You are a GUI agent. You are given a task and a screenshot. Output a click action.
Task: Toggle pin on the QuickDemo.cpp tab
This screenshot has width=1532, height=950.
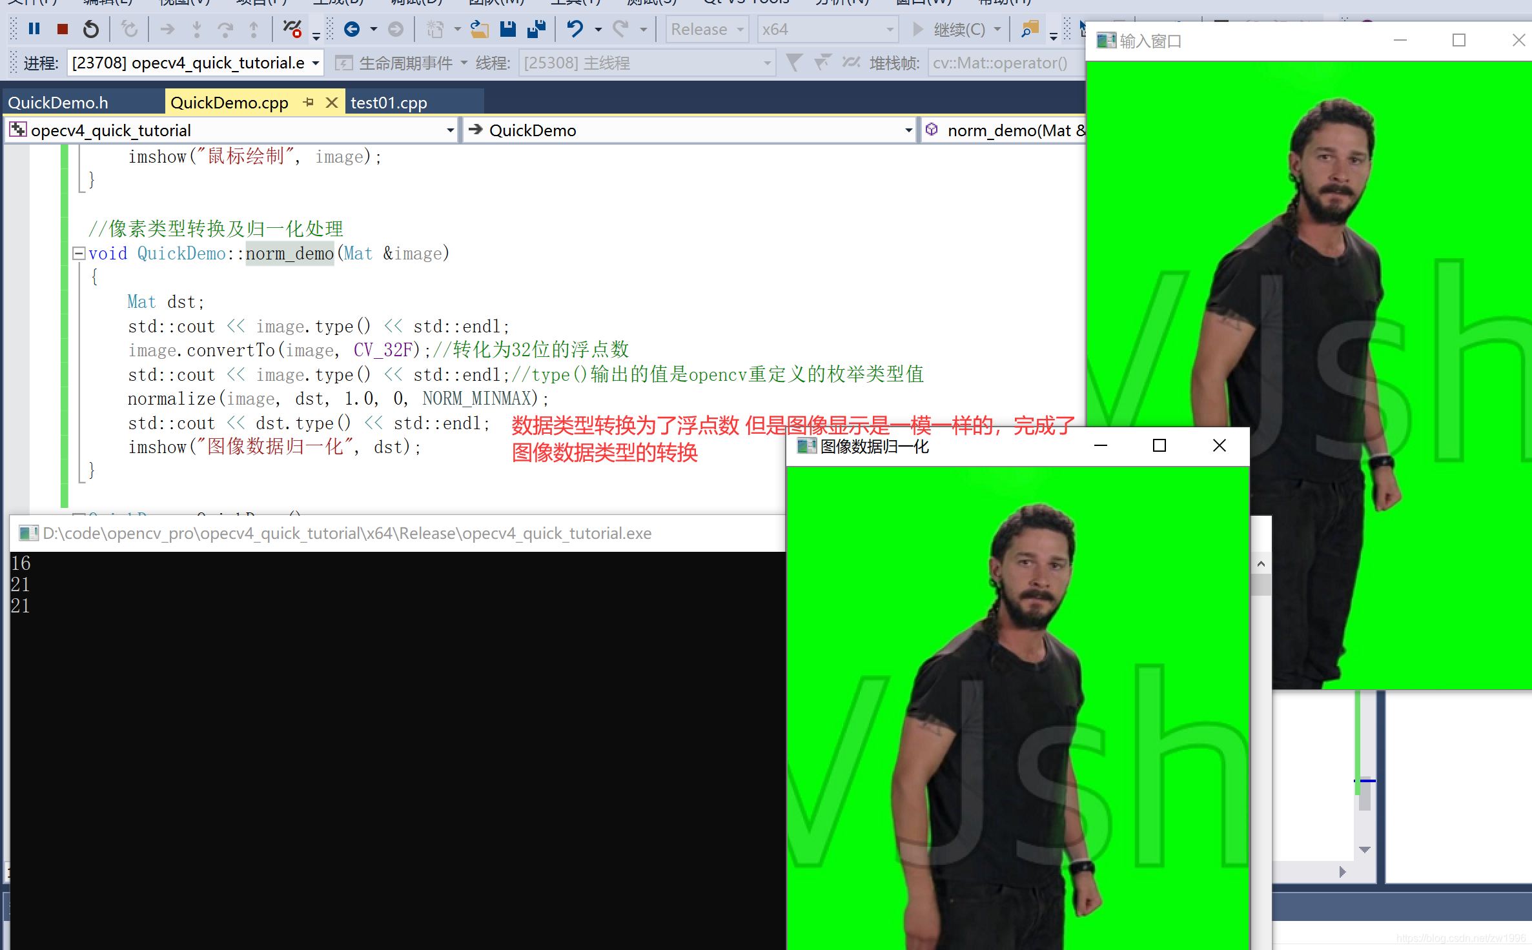pyautogui.click(x=309, y=103)
